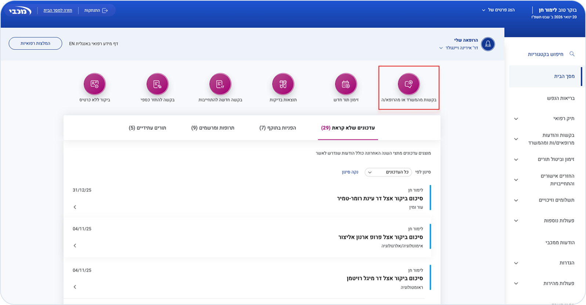Click the logout link in the header
The height and width of the screenshot is (305, 586).
click(96, 10)
